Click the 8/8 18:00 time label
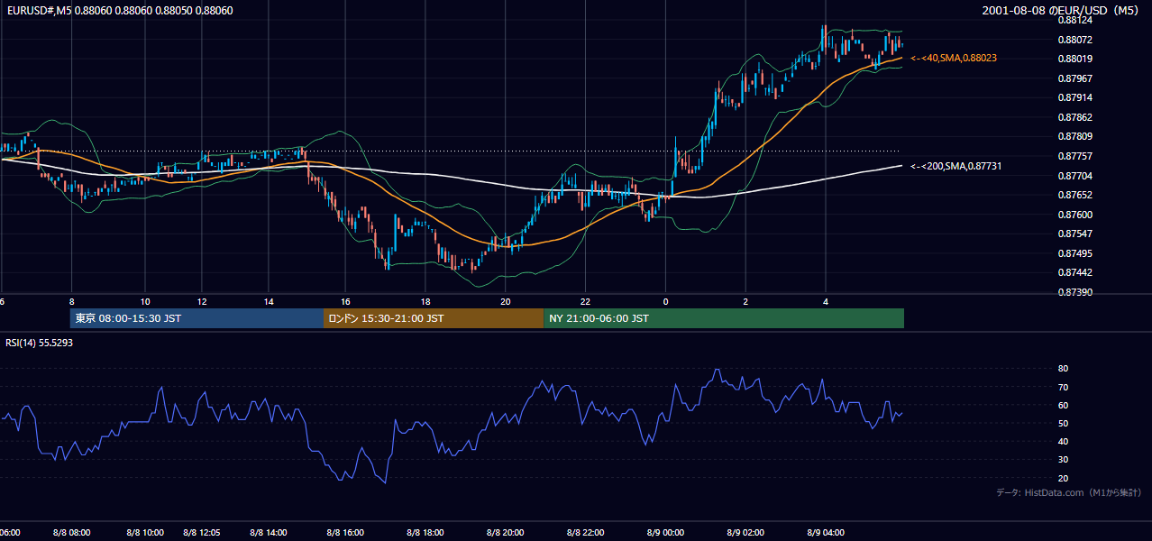Screen dimensions: 1152x541 [425, 532]
